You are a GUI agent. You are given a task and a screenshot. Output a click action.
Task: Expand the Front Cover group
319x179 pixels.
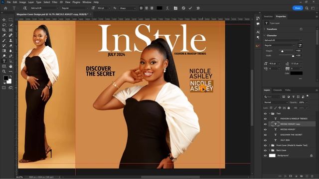coord(270,145)
